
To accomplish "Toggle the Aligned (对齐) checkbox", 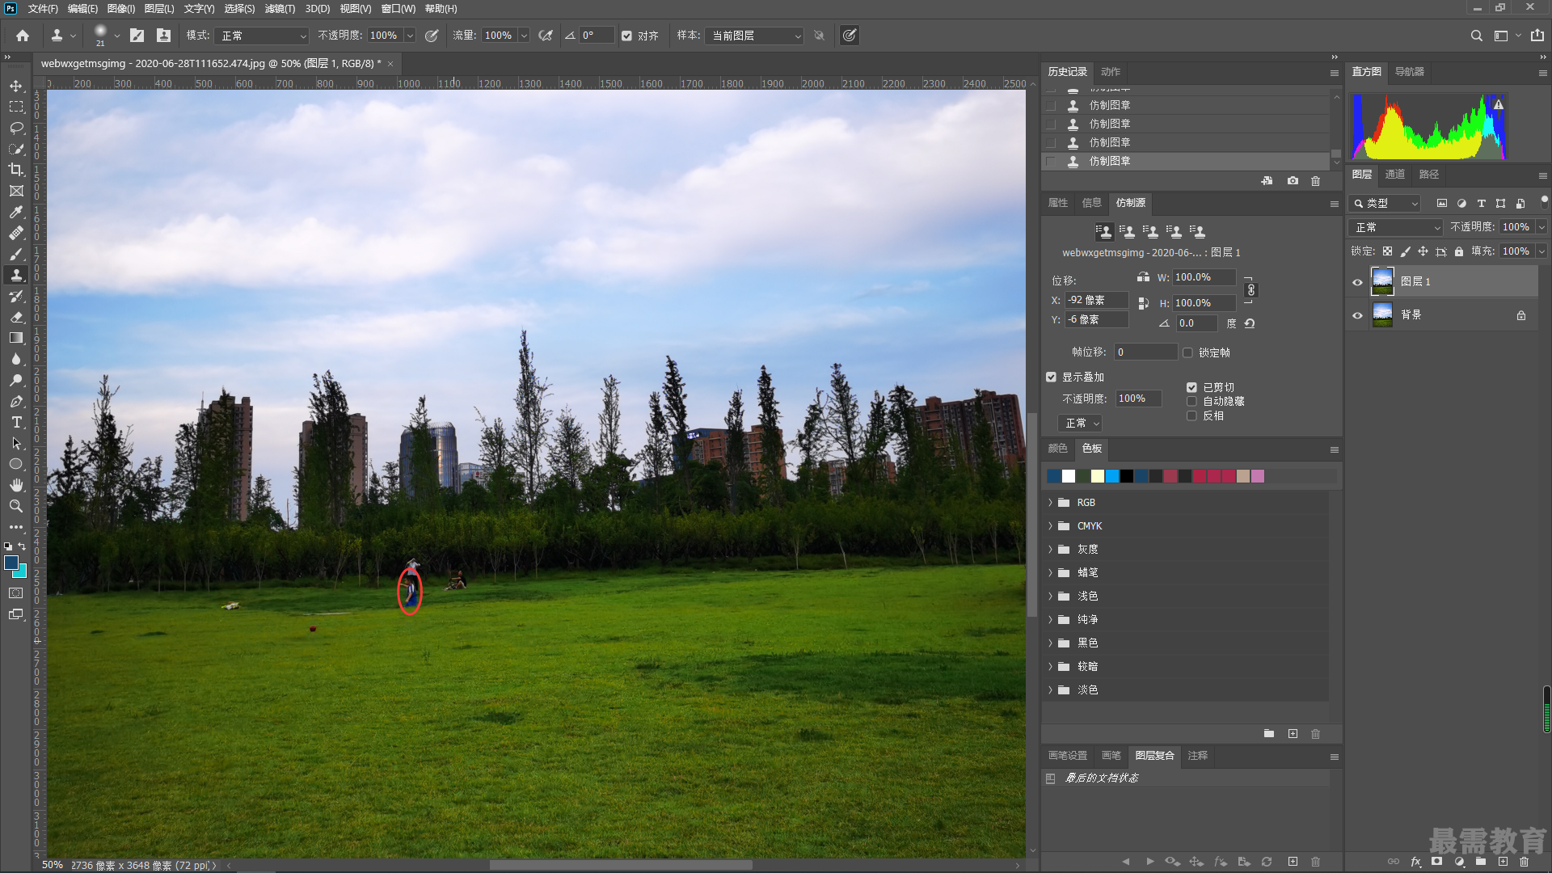I will point(626,36).
